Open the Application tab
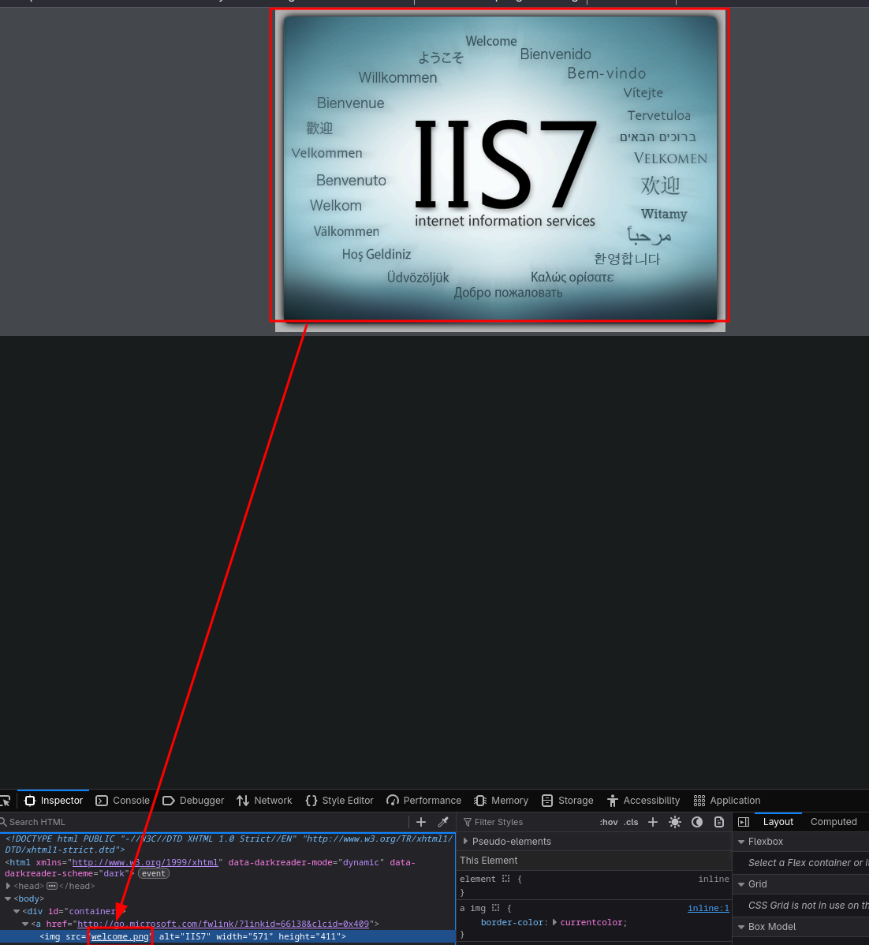This screenshot has width=869, height=945. (x=727, y=801)
